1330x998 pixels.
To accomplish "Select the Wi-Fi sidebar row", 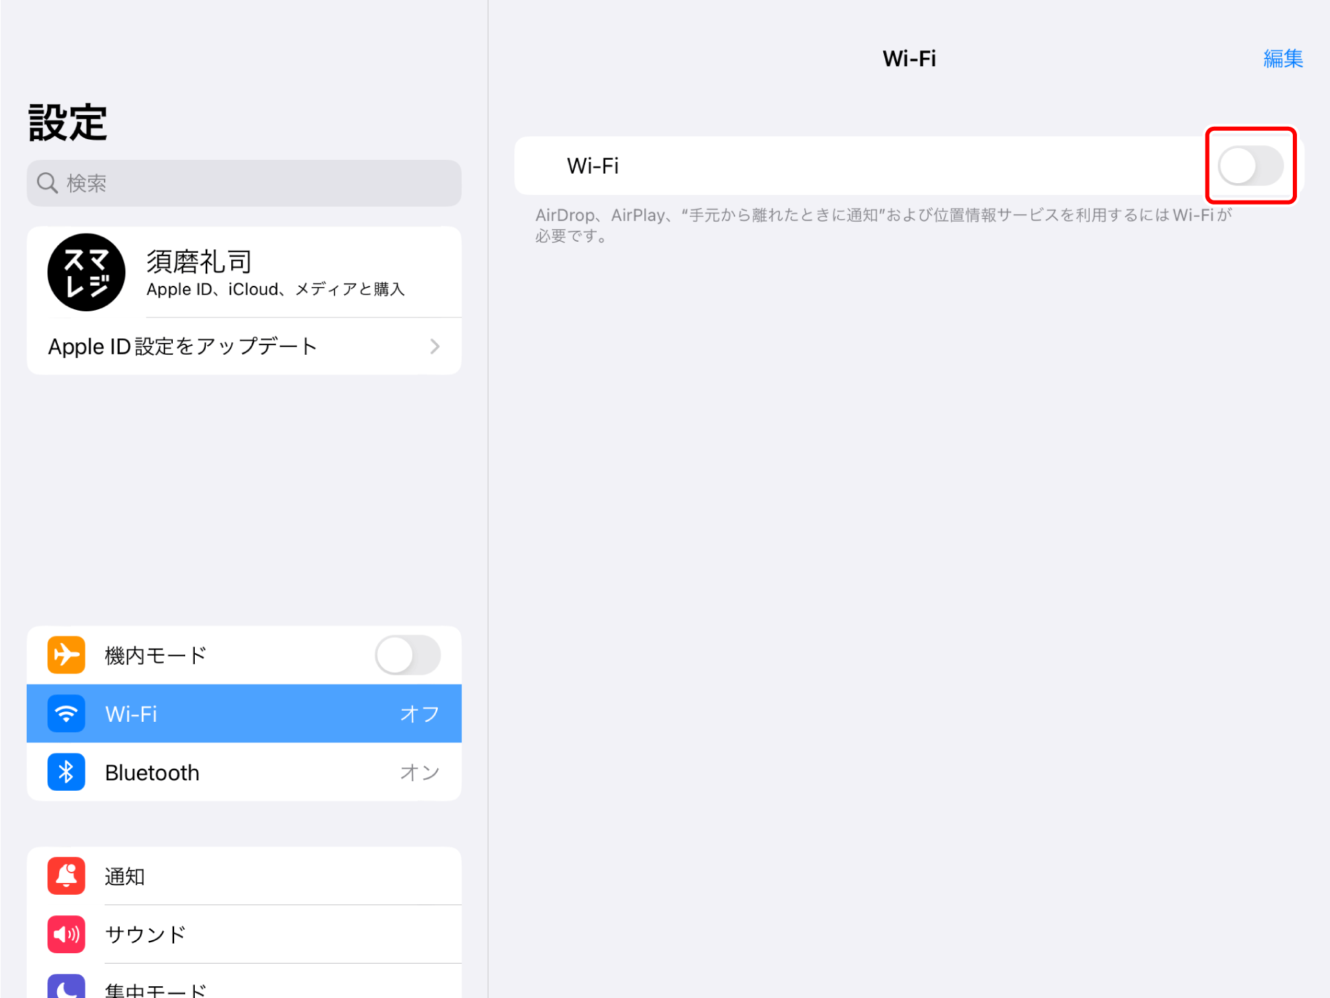I will pos(244,714).
